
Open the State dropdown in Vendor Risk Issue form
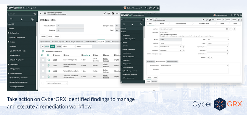pyautogui.click(x=218, y=40)
